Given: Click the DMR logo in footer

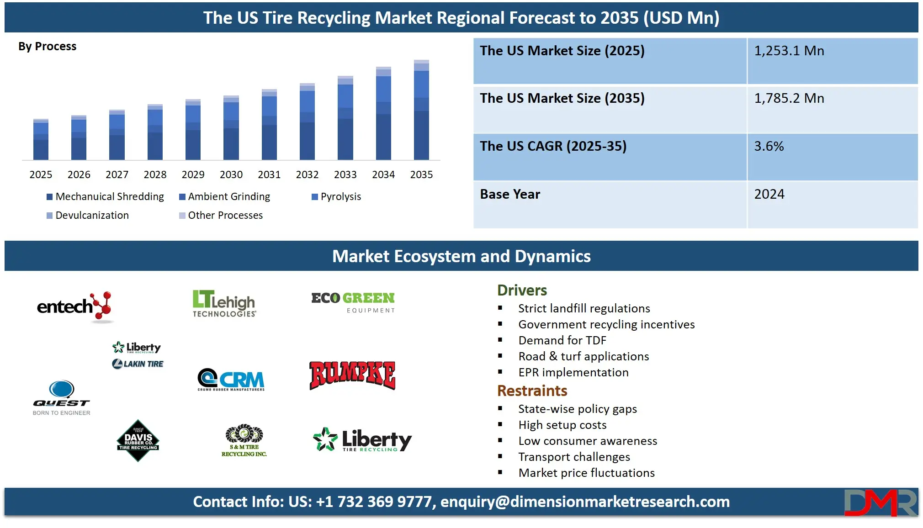Looking at the screenshot, I should [x=881, y=502].
